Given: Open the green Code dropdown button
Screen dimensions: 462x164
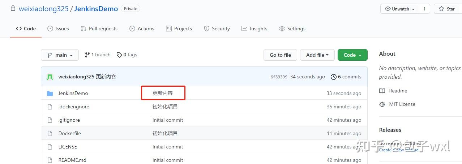Looking at the screenshot, I should [x=352, y=55].
